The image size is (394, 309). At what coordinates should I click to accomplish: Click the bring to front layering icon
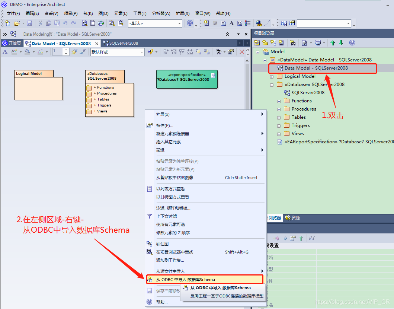coord(198,52)
